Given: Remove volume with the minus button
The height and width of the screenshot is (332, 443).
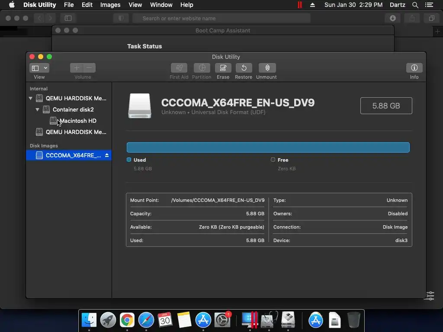Looking at the screenshot, I should coord(89,68).
